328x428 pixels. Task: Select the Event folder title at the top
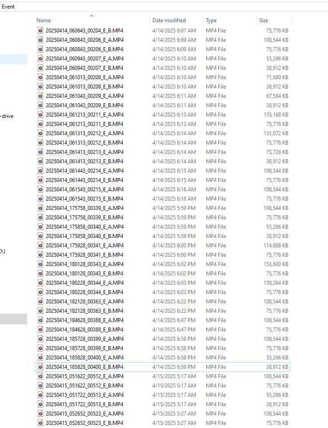8,7
